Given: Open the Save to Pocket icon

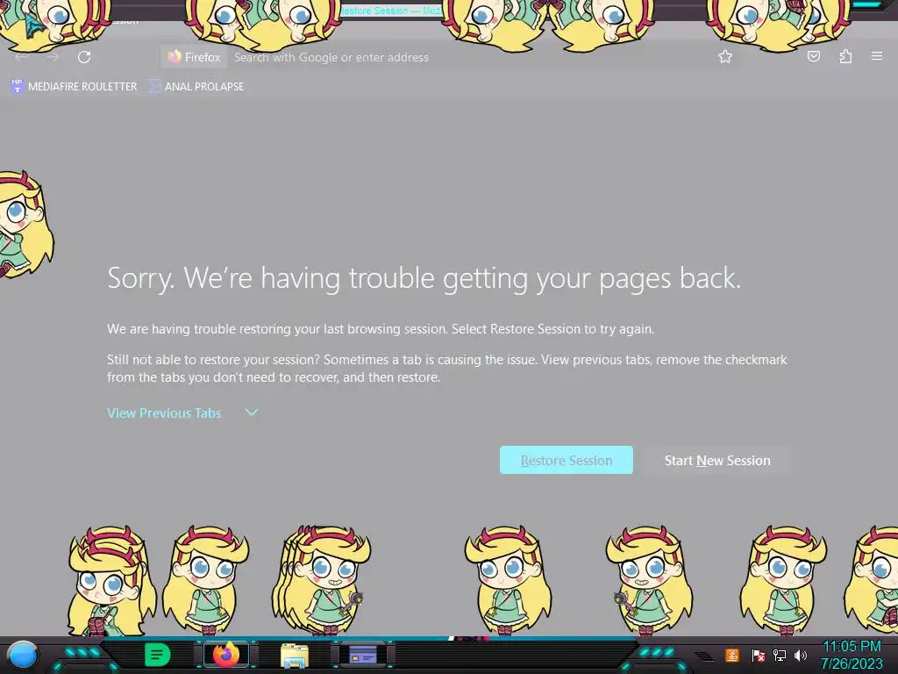Looking at the screenshot, I should point(813,56).
